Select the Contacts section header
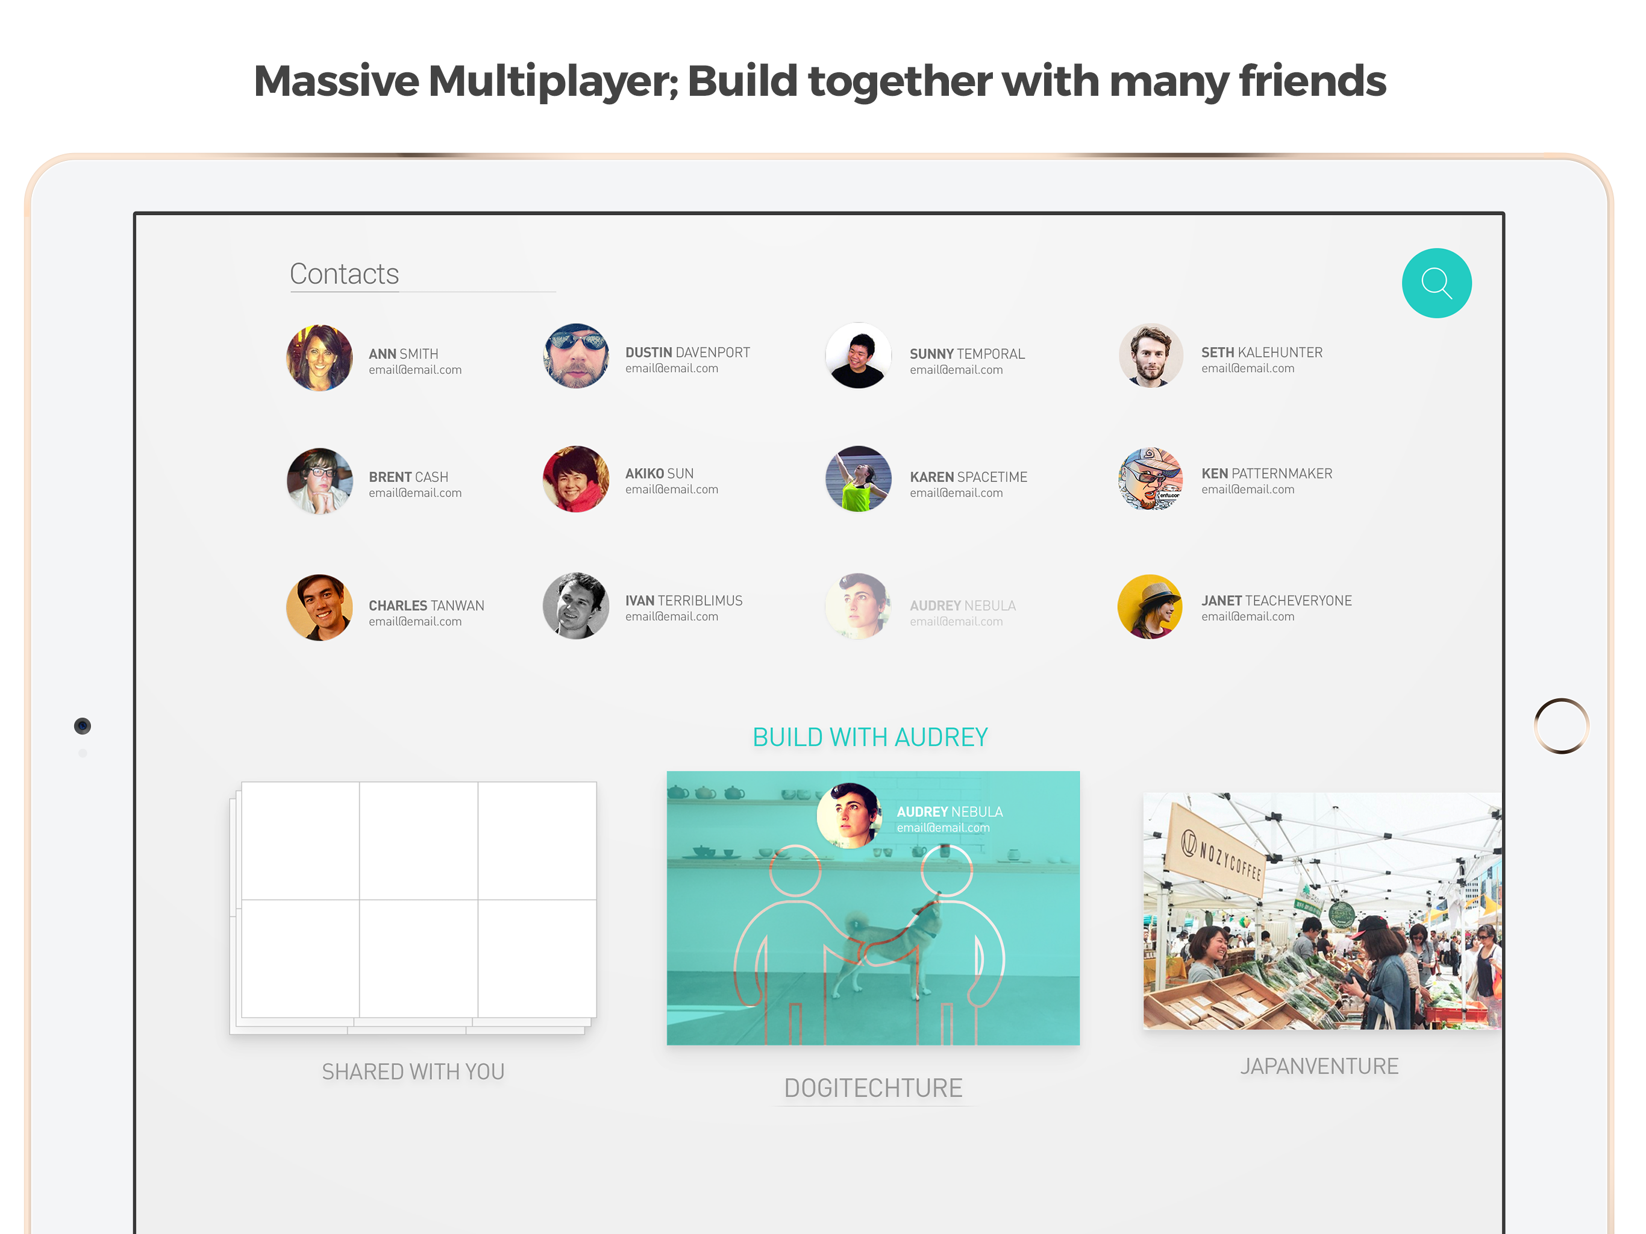This screenshot has height=1234, width=1646. tap(345, 274)
